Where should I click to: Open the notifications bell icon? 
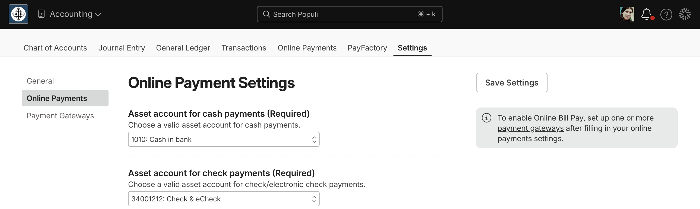[x=647, y=14]
